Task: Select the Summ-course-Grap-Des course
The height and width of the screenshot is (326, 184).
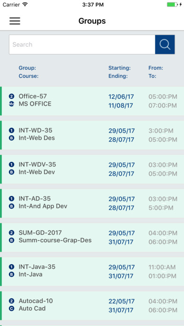Action: point(55,240)
